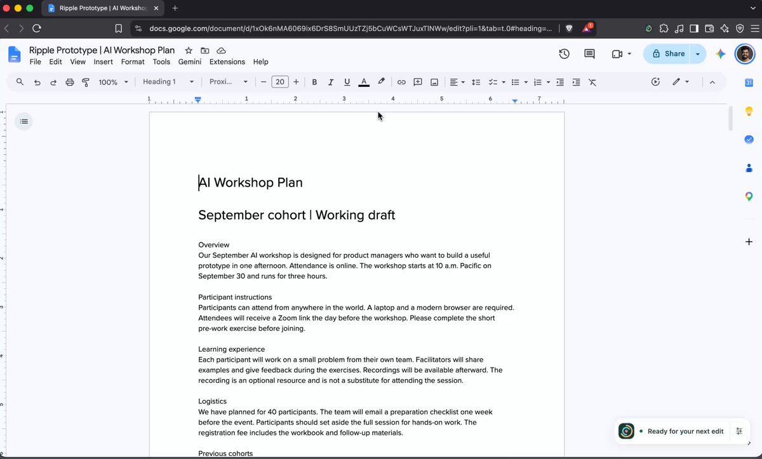Screen dimensions: 762x459
Task: Check the cloud document status icon
Action: click(x=221, y=50)
